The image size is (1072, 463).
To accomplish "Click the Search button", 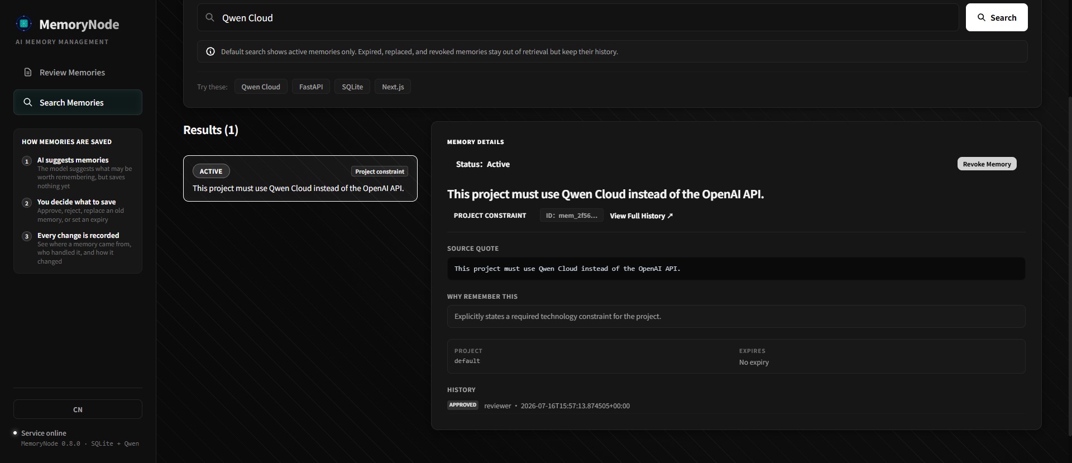I will tap(997, 17).
